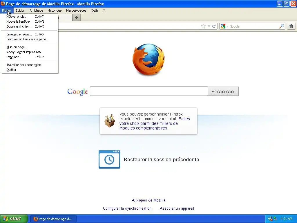Open À propos de Mozilla link
This screenshot has width=297, height=223.
pyautogui.click(x=148, y=200)
